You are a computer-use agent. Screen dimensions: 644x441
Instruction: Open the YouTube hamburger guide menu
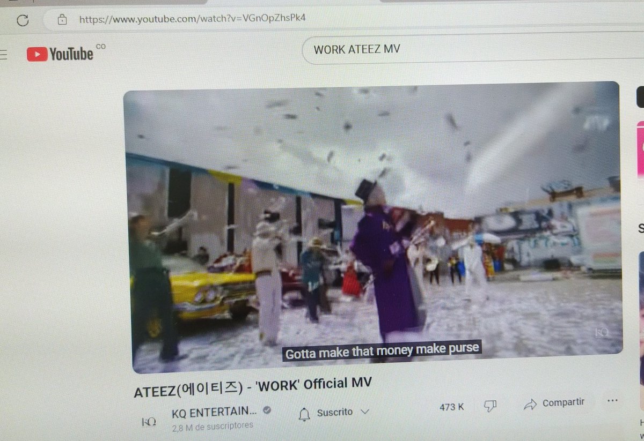pos(4,54)
